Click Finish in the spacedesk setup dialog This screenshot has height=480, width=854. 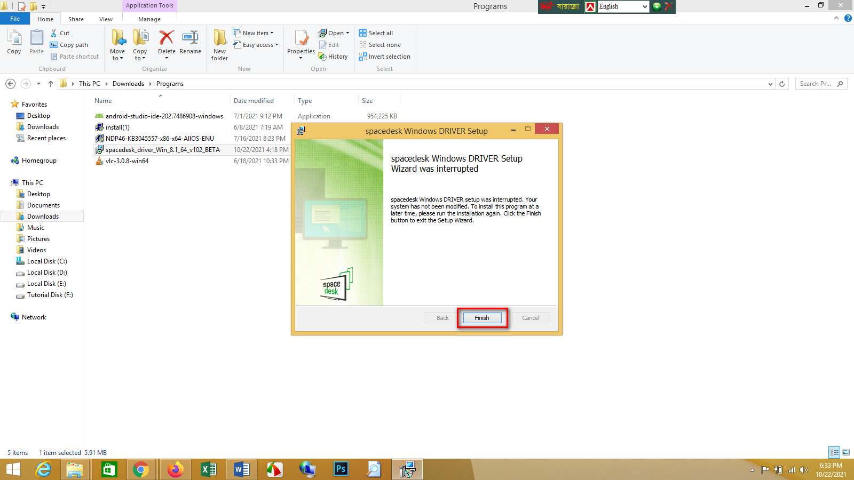pyautogui.click(x=482, y=318)
